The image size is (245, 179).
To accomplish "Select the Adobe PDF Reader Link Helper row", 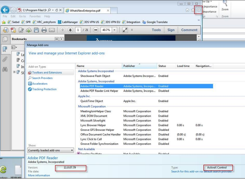I will click(x=146, y=91).
